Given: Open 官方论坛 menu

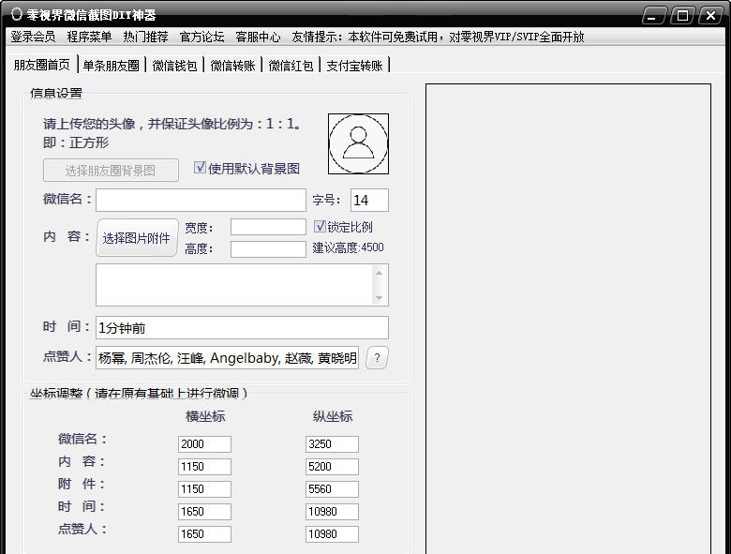Looking at the screenshot, I should [x=201, y=37].
